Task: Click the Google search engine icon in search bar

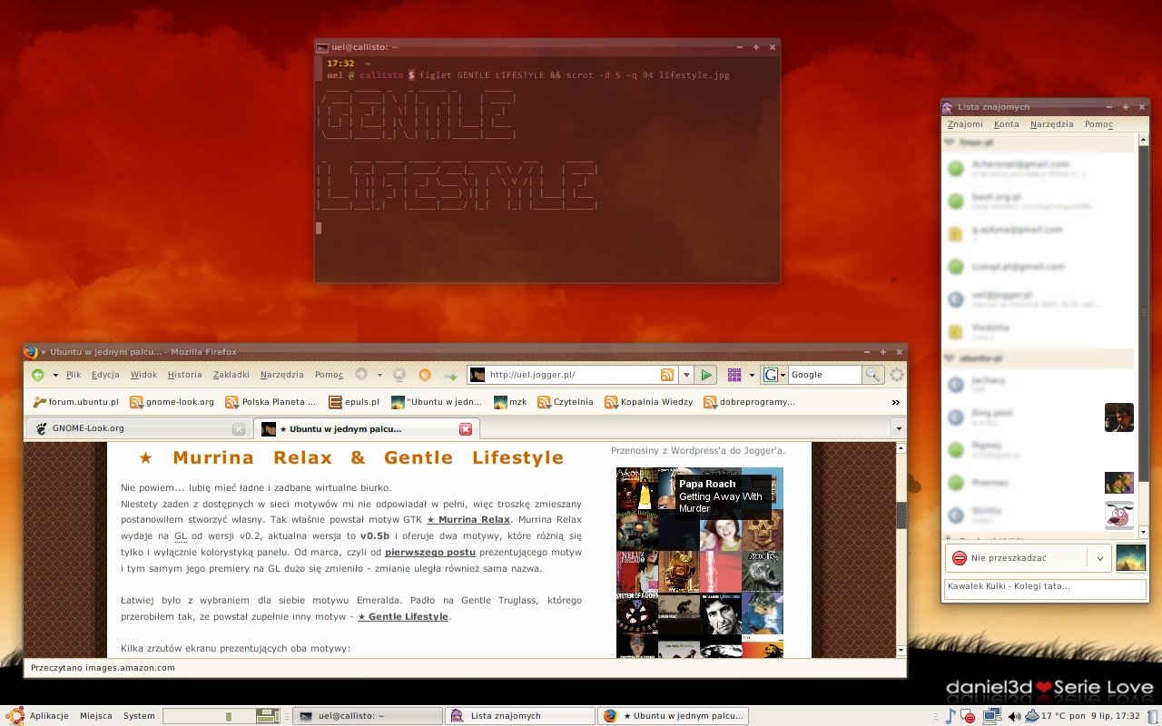Action: (770, 375)
